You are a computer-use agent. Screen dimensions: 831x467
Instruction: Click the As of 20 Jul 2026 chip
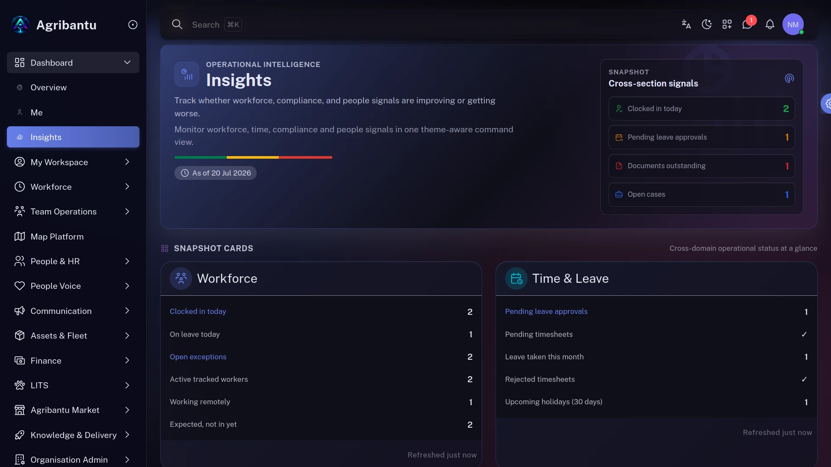pos(216,173)
